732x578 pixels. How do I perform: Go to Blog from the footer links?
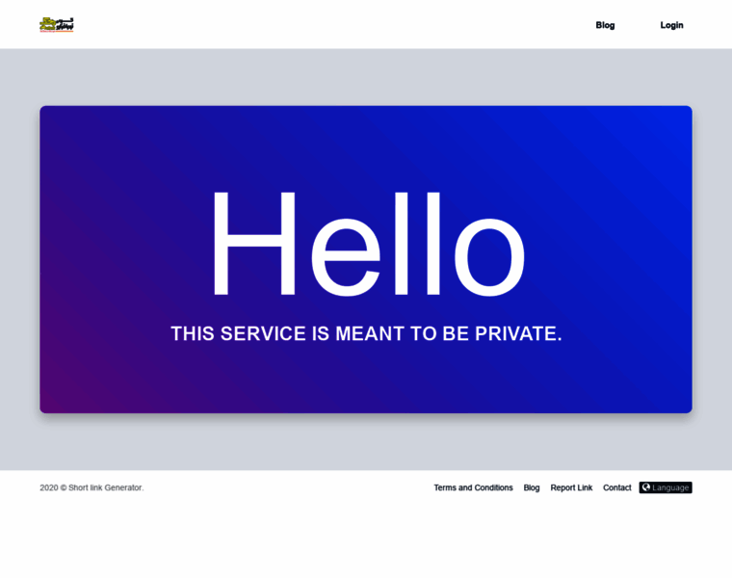coord(532,487)
